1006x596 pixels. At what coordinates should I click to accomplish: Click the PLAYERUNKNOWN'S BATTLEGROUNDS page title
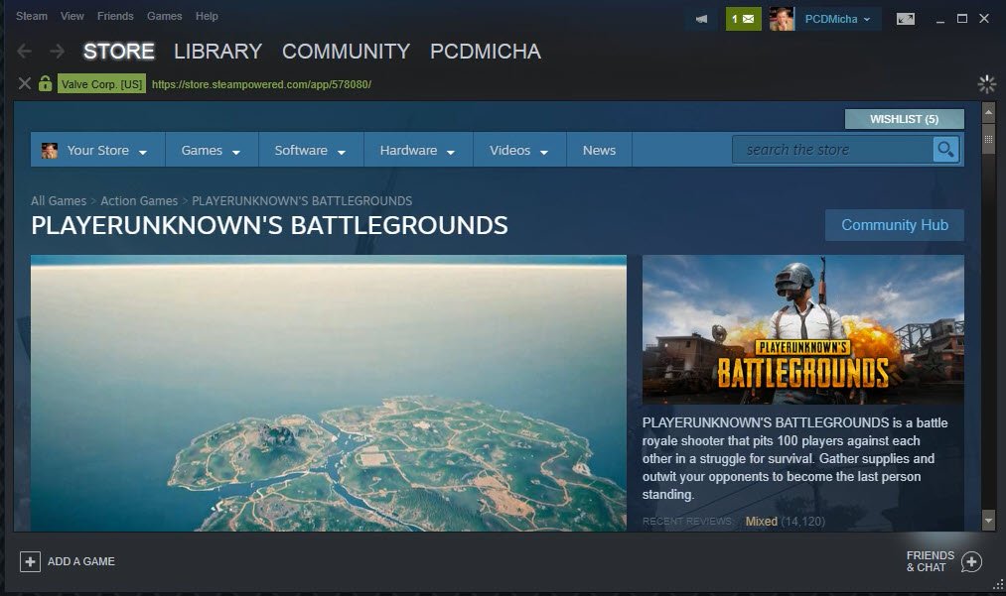point(269,225)
